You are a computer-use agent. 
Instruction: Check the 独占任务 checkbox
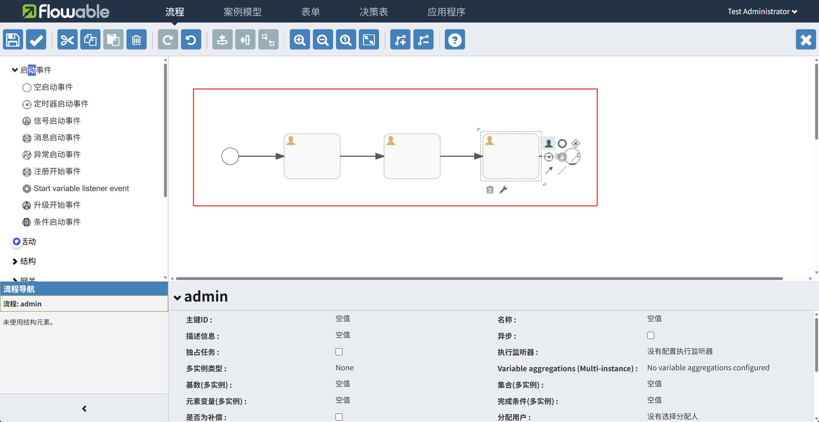point(338,352)
